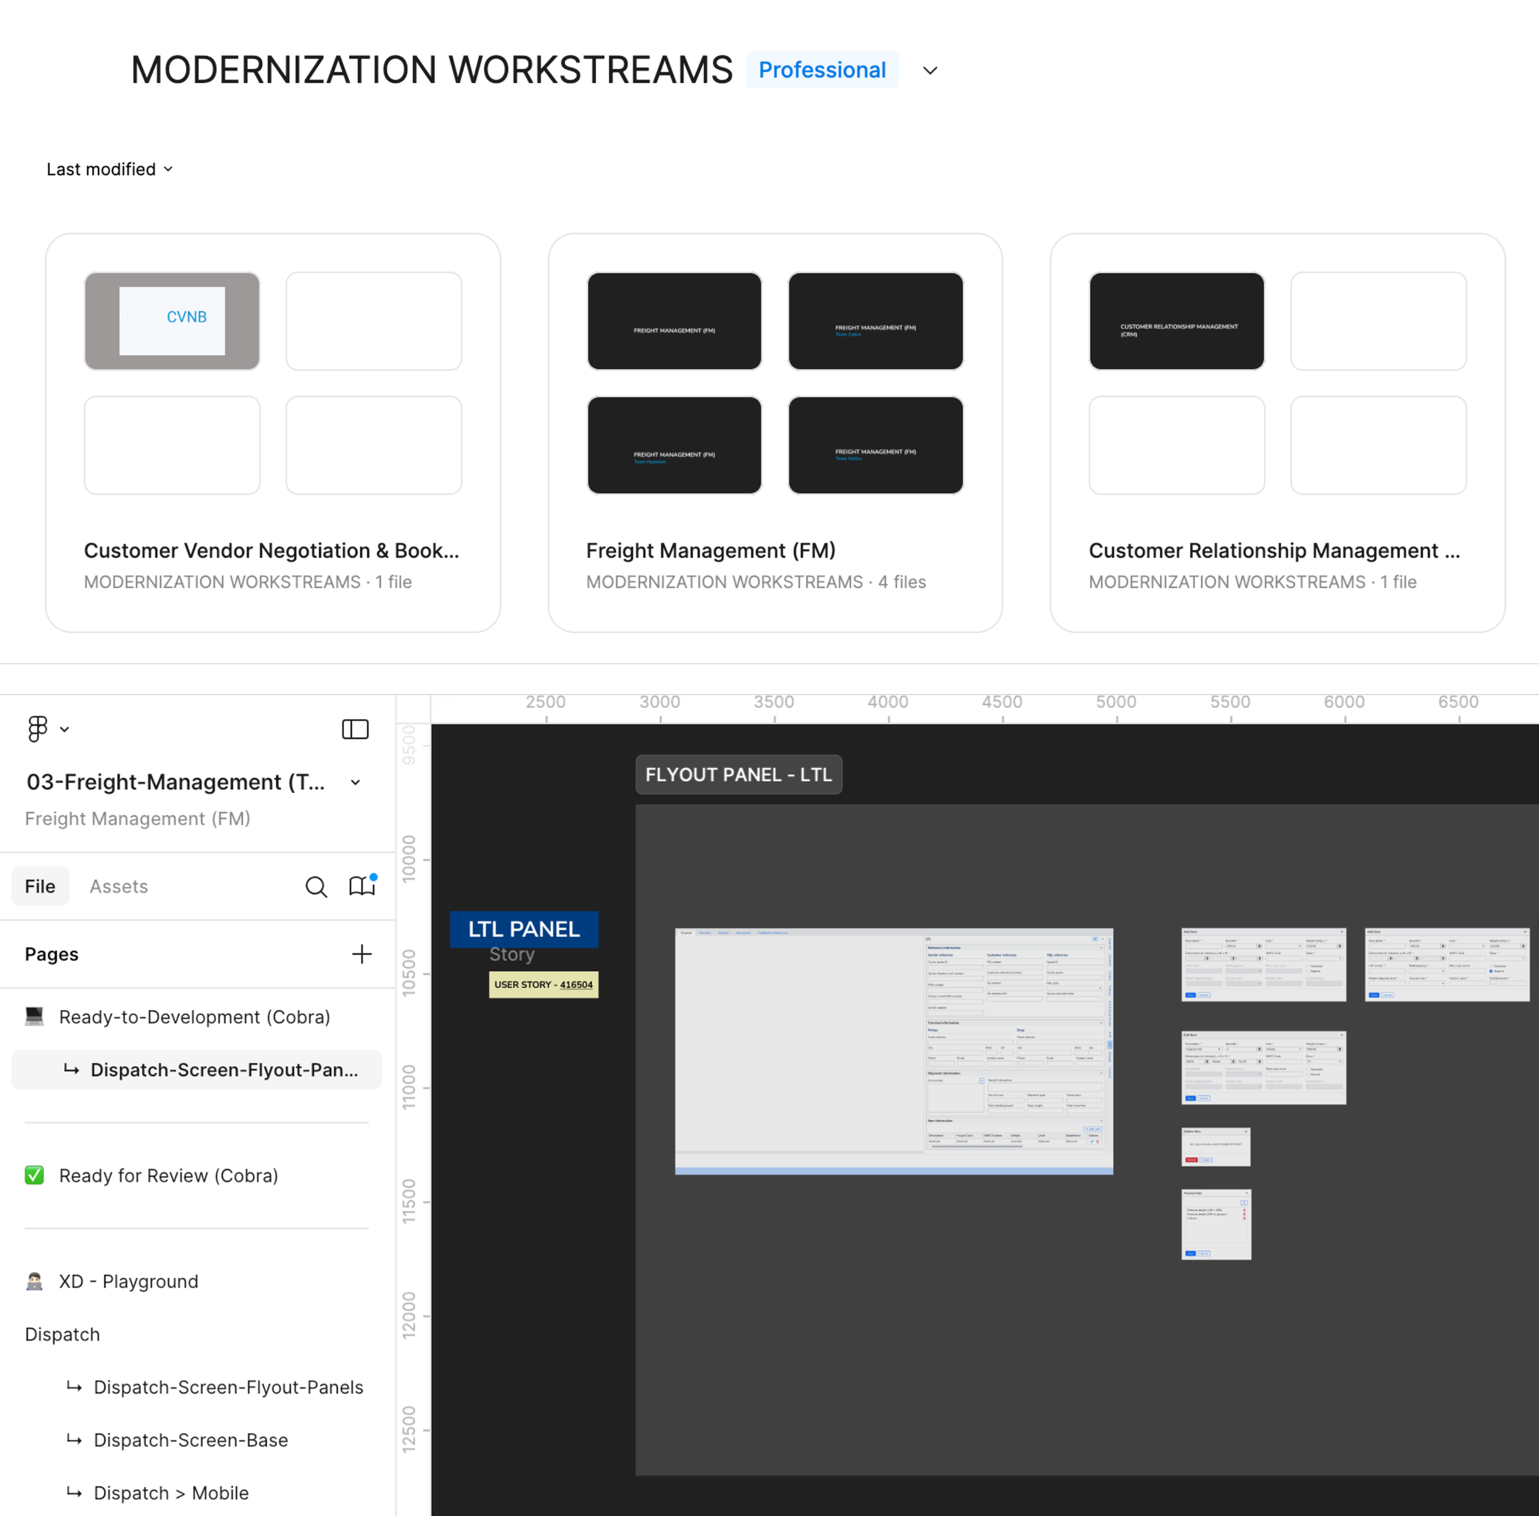This screenshot has width=1539, height=1516.
Task: Click the green checkmark beside Ready for Review
Action: [x=34, y=1175]
